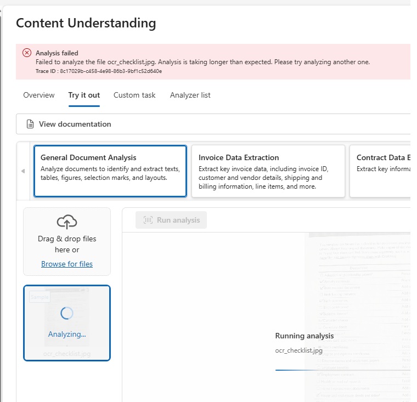Click Browse for files link

click(x=67, y=264)
